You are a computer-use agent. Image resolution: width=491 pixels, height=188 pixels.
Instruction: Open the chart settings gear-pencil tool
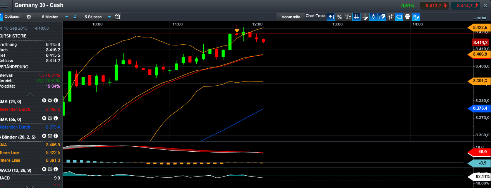(416, 17)
